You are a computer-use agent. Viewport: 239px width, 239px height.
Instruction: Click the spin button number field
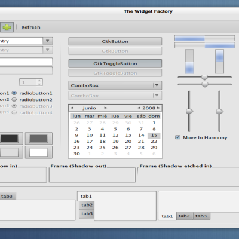(x=28, y=82)
